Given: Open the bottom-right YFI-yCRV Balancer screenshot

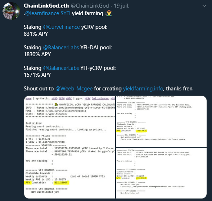Looking at the screenshot, I should pyautogui.click(x=161, y=173).
